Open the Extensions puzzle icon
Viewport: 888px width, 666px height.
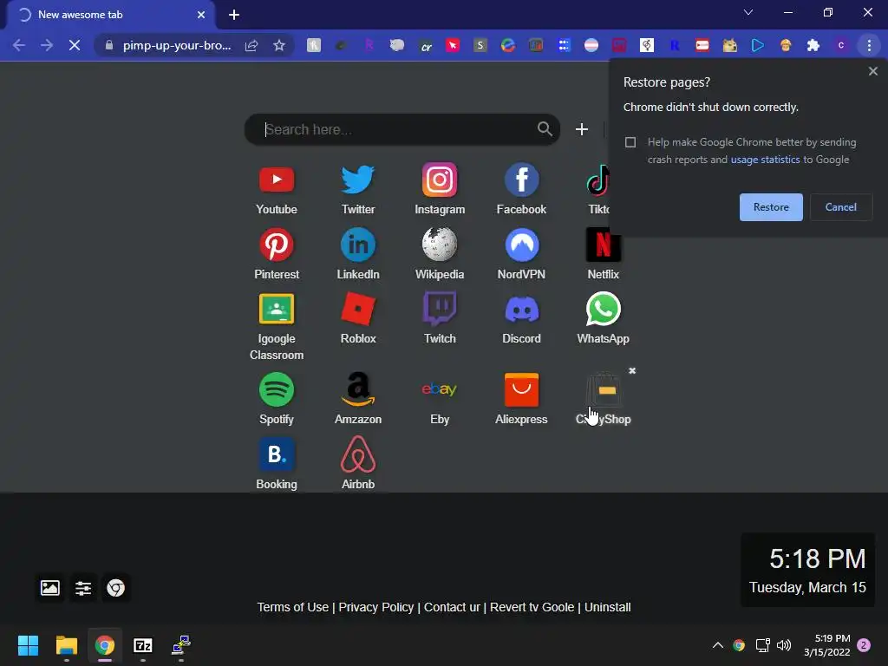(813, 45)
